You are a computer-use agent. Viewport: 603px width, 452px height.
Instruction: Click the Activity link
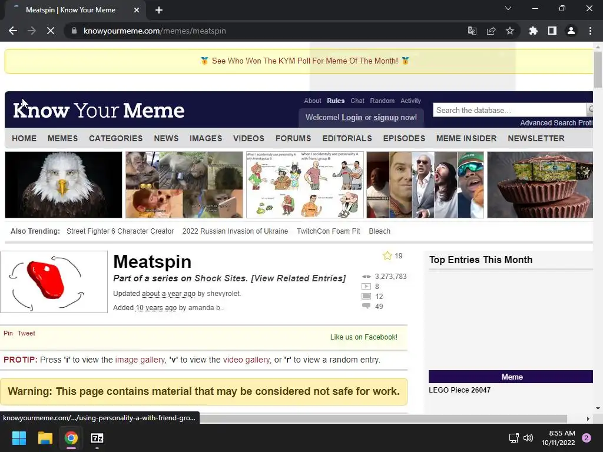tap(410, 101)
